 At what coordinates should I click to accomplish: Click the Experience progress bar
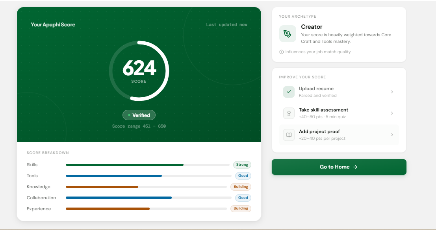[146, 209]
